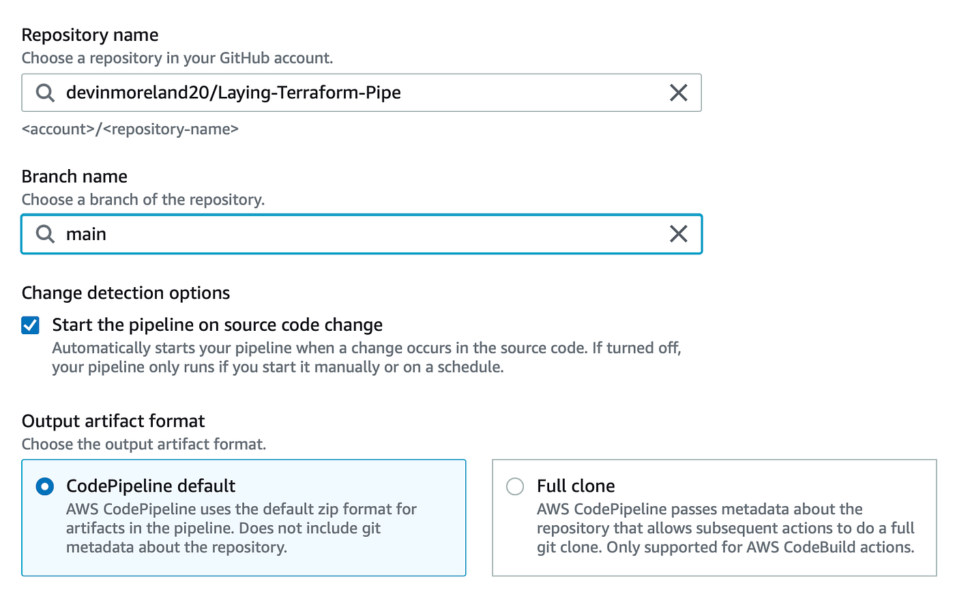Select the Full clone output artifact format
Image resolution: width=955 pixels, height=590 pixels.
[x=714, y=517]
